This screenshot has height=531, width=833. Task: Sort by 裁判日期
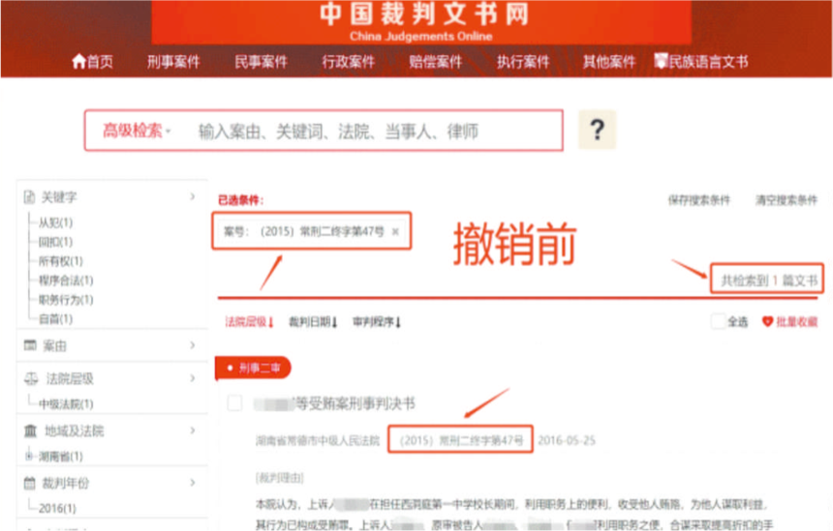pyautogui.click(x=313, y=321)
